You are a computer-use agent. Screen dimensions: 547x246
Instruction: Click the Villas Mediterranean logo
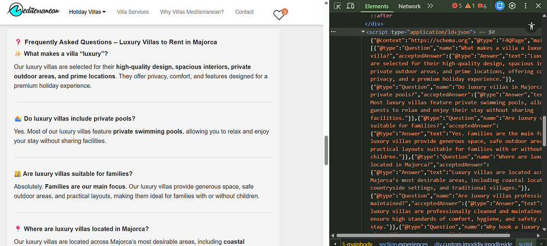coord(32,11)
